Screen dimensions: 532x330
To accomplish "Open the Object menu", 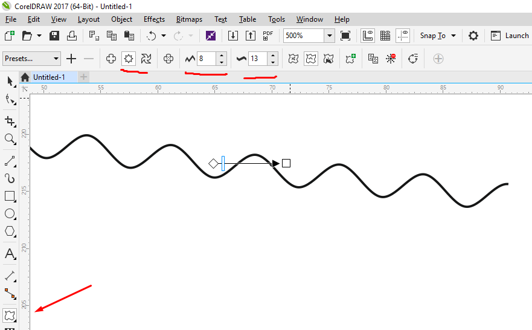I will pos(121,19).
